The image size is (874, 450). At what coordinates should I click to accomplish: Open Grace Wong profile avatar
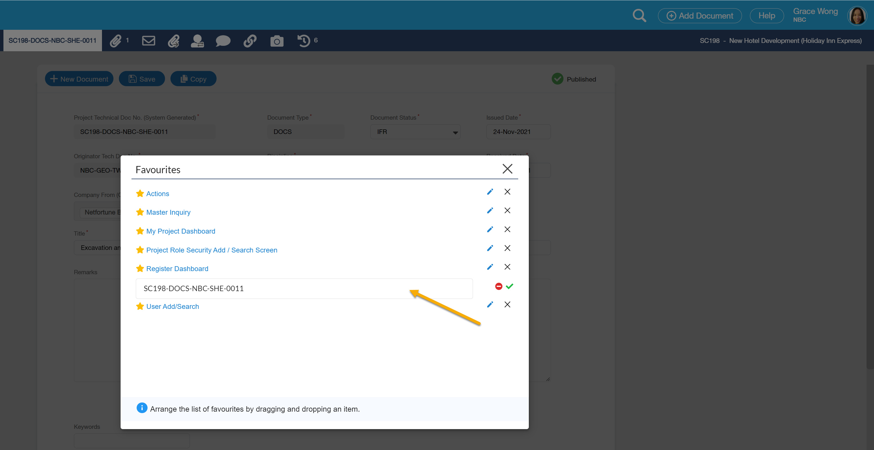[x=857, y=15]
